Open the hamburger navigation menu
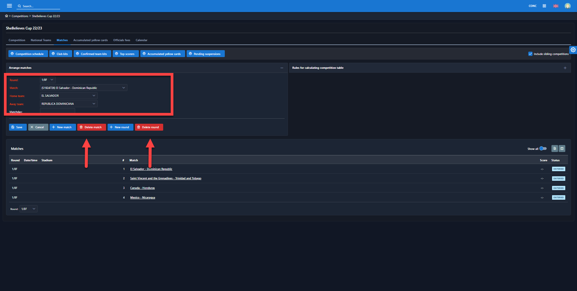Image resolution: width=577 pixels, height=291 pixels. click(x=9, y=6)
